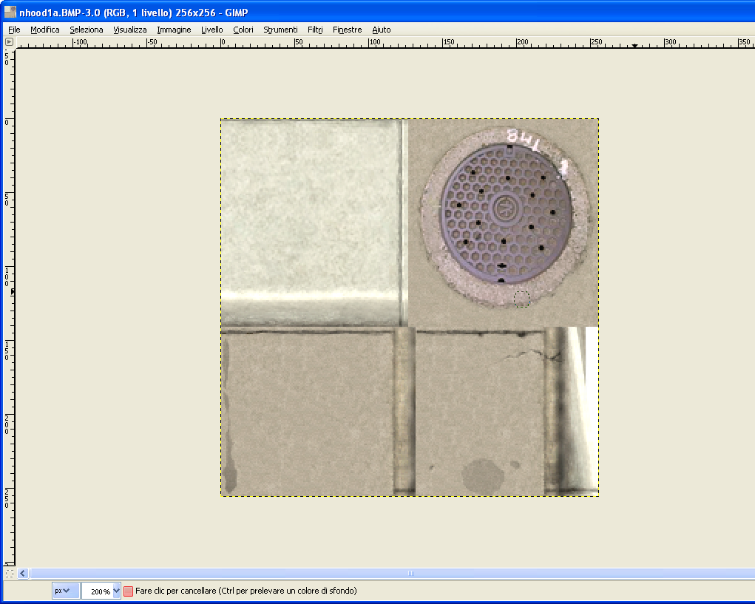The width and height of the screenshot is (755, 604).
Task: Click the horizontal scrollbar thumb
Action: click(410, 573)
